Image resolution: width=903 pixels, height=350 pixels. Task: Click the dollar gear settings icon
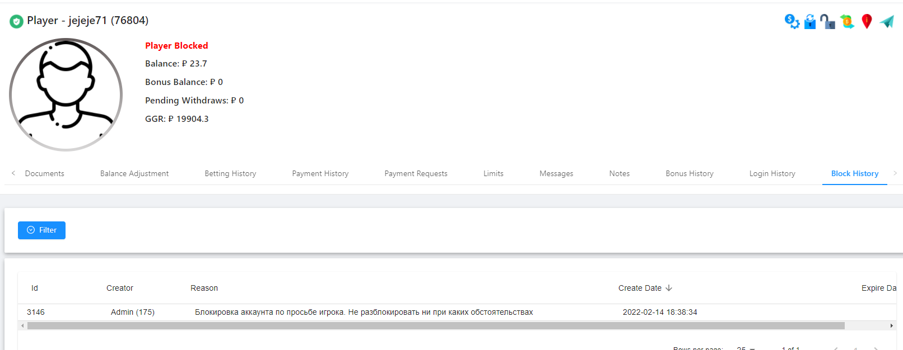792,21
